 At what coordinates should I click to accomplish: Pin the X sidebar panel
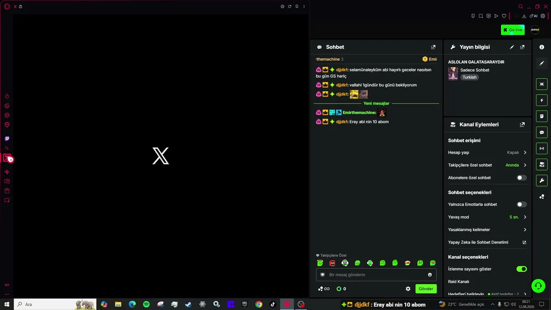[297, 6]
